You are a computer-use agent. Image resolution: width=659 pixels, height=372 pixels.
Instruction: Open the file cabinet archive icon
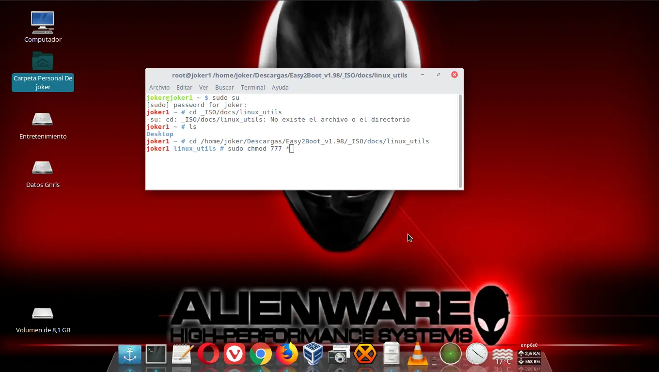(x=391, y=354)
